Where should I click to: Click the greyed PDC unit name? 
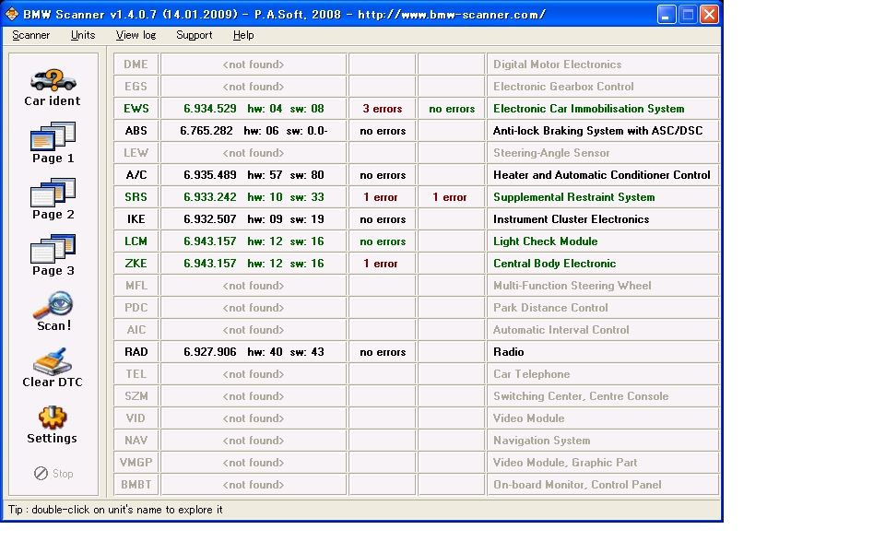pos(136,308)
